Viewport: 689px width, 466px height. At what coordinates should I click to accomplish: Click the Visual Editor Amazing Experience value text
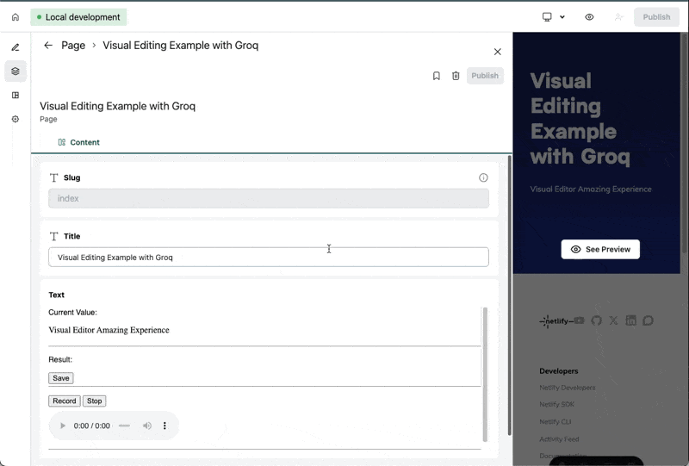click(x=109, y=330)
